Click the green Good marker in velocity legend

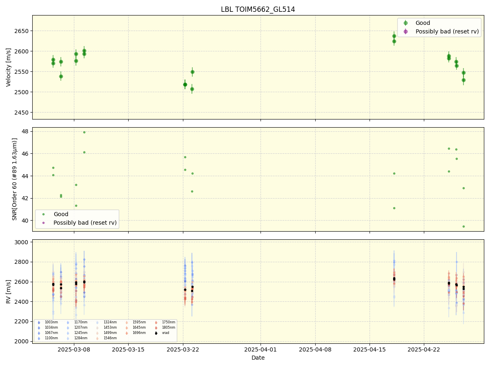click(405, 23)
